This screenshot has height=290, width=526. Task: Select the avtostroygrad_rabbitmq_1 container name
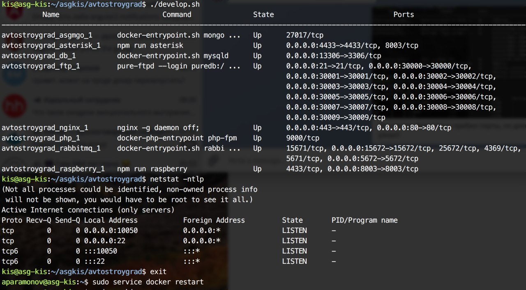tap(51, 148)
